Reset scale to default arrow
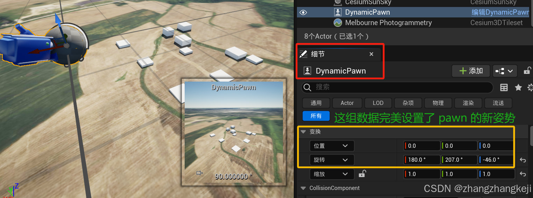This screenshot has width=533, height=198. point(523,174)
